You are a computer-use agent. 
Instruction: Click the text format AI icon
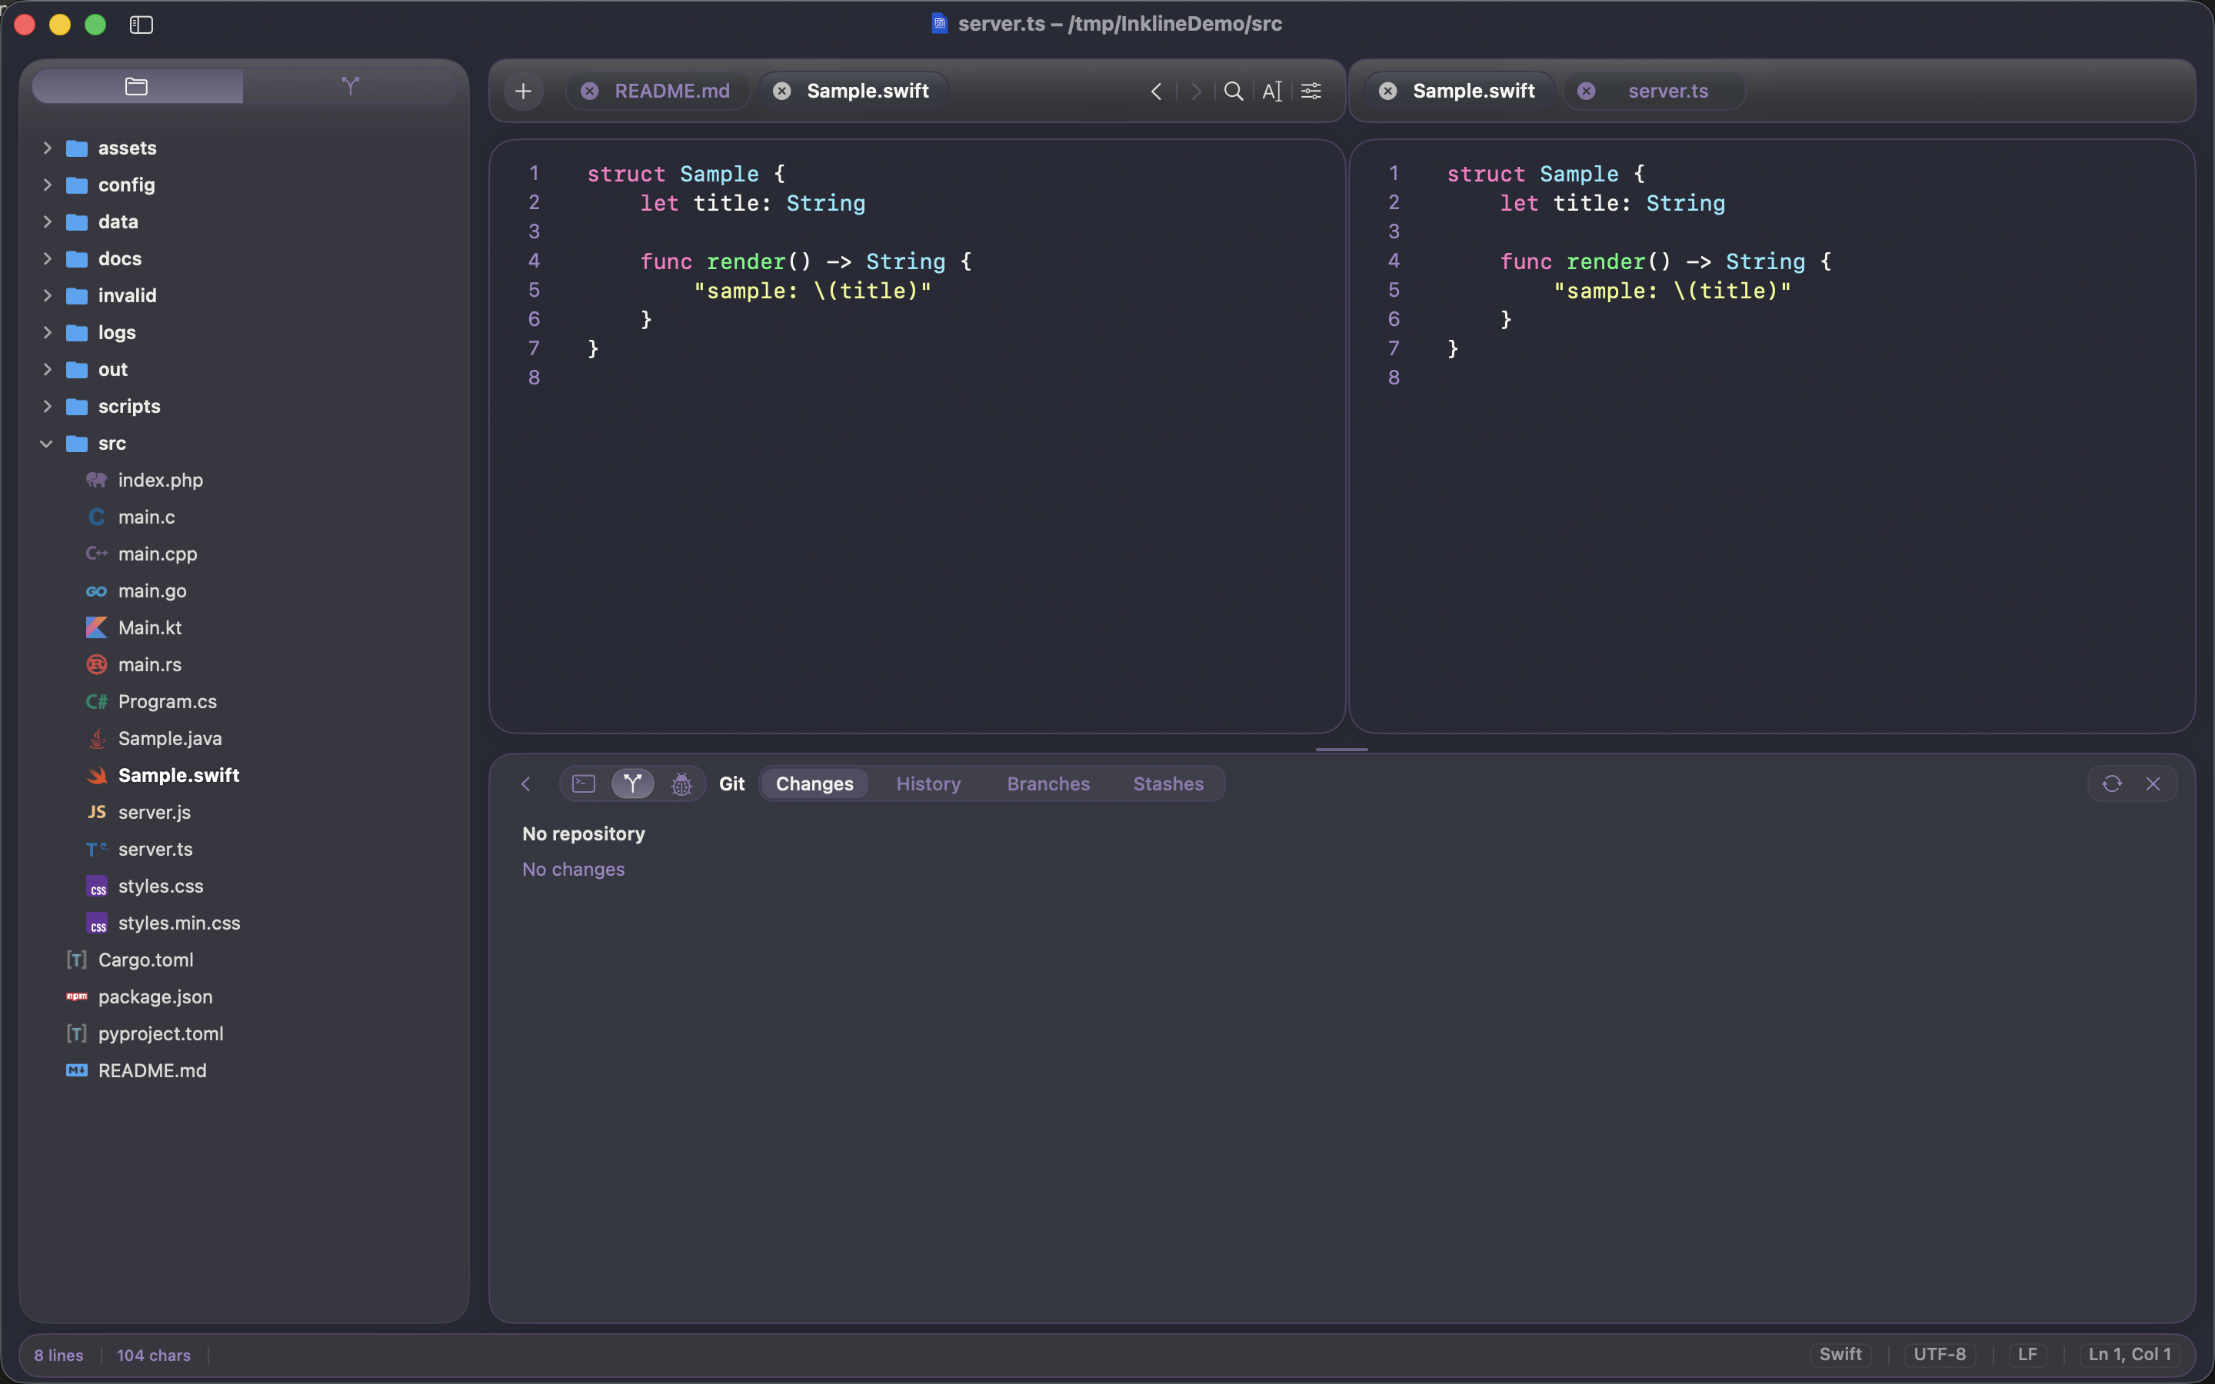[1272, 91]
